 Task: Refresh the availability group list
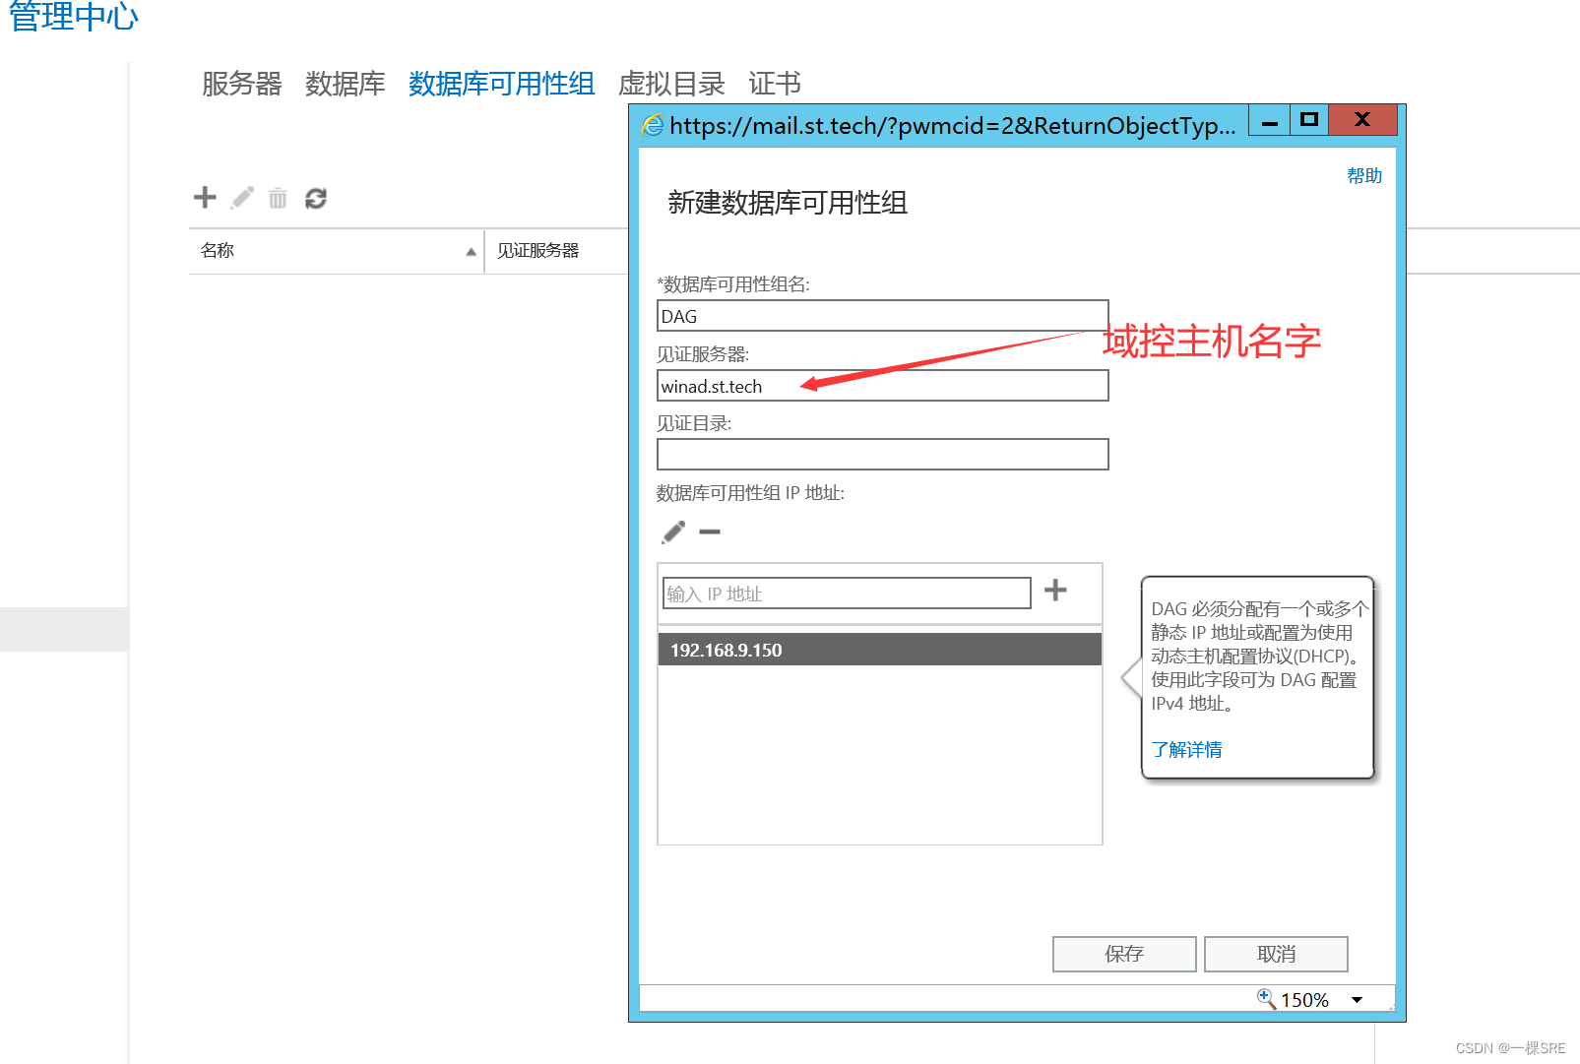[x=316, y=198]
